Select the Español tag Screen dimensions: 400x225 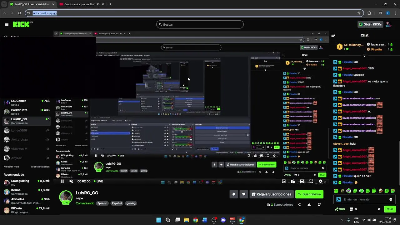coord(117,203)
